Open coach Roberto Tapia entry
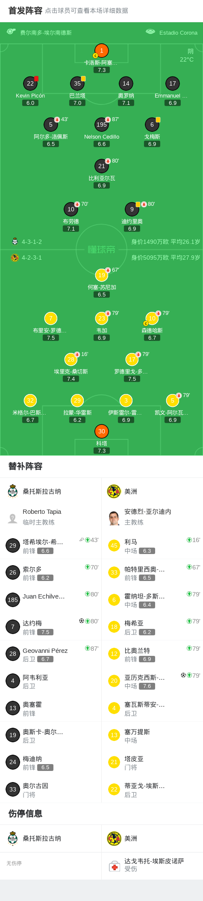This screenshot has height=901, width=203. [x=51, y=517]
